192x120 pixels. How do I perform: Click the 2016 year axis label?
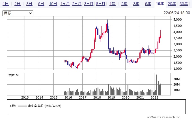68,97
